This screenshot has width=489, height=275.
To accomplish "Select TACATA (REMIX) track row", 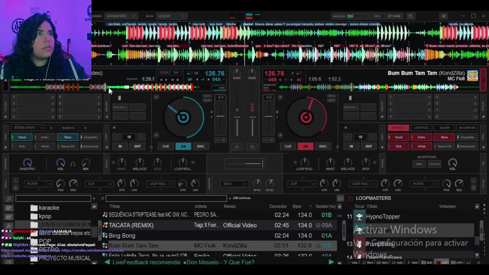I will 220,225.
